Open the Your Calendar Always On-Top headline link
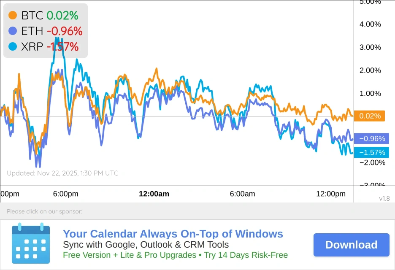395x270 pixels. [x=173, y=234]
